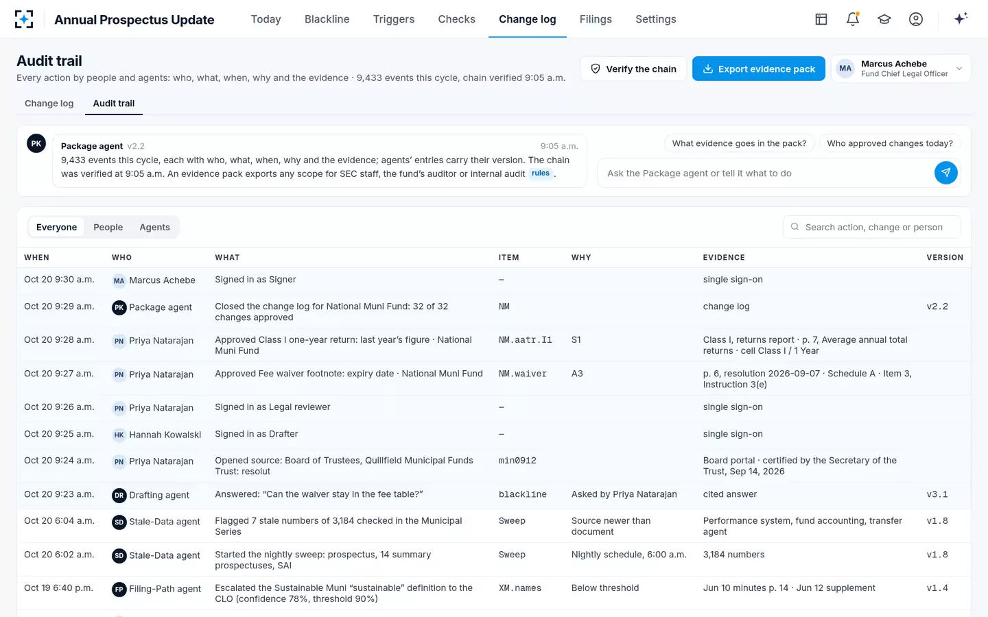Open the AI sparkle assistant icon
Image resolution: width=988 pixels, height=617 pixels.
point(961,19)
